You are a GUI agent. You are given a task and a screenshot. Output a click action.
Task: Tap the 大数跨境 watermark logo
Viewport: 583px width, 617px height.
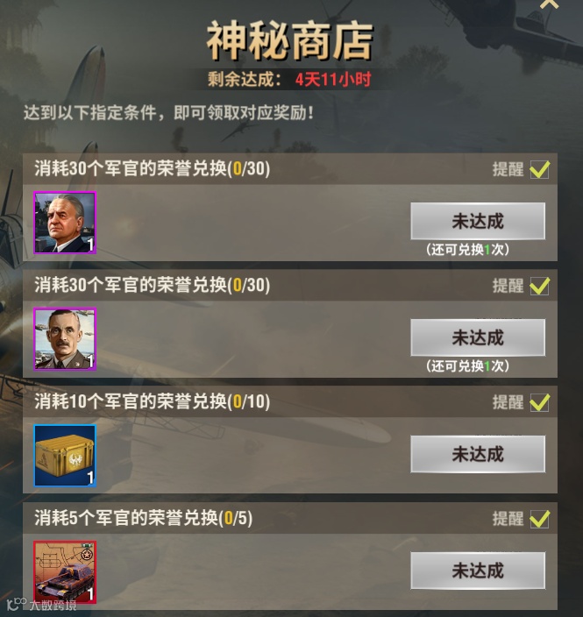coord(42,605)
